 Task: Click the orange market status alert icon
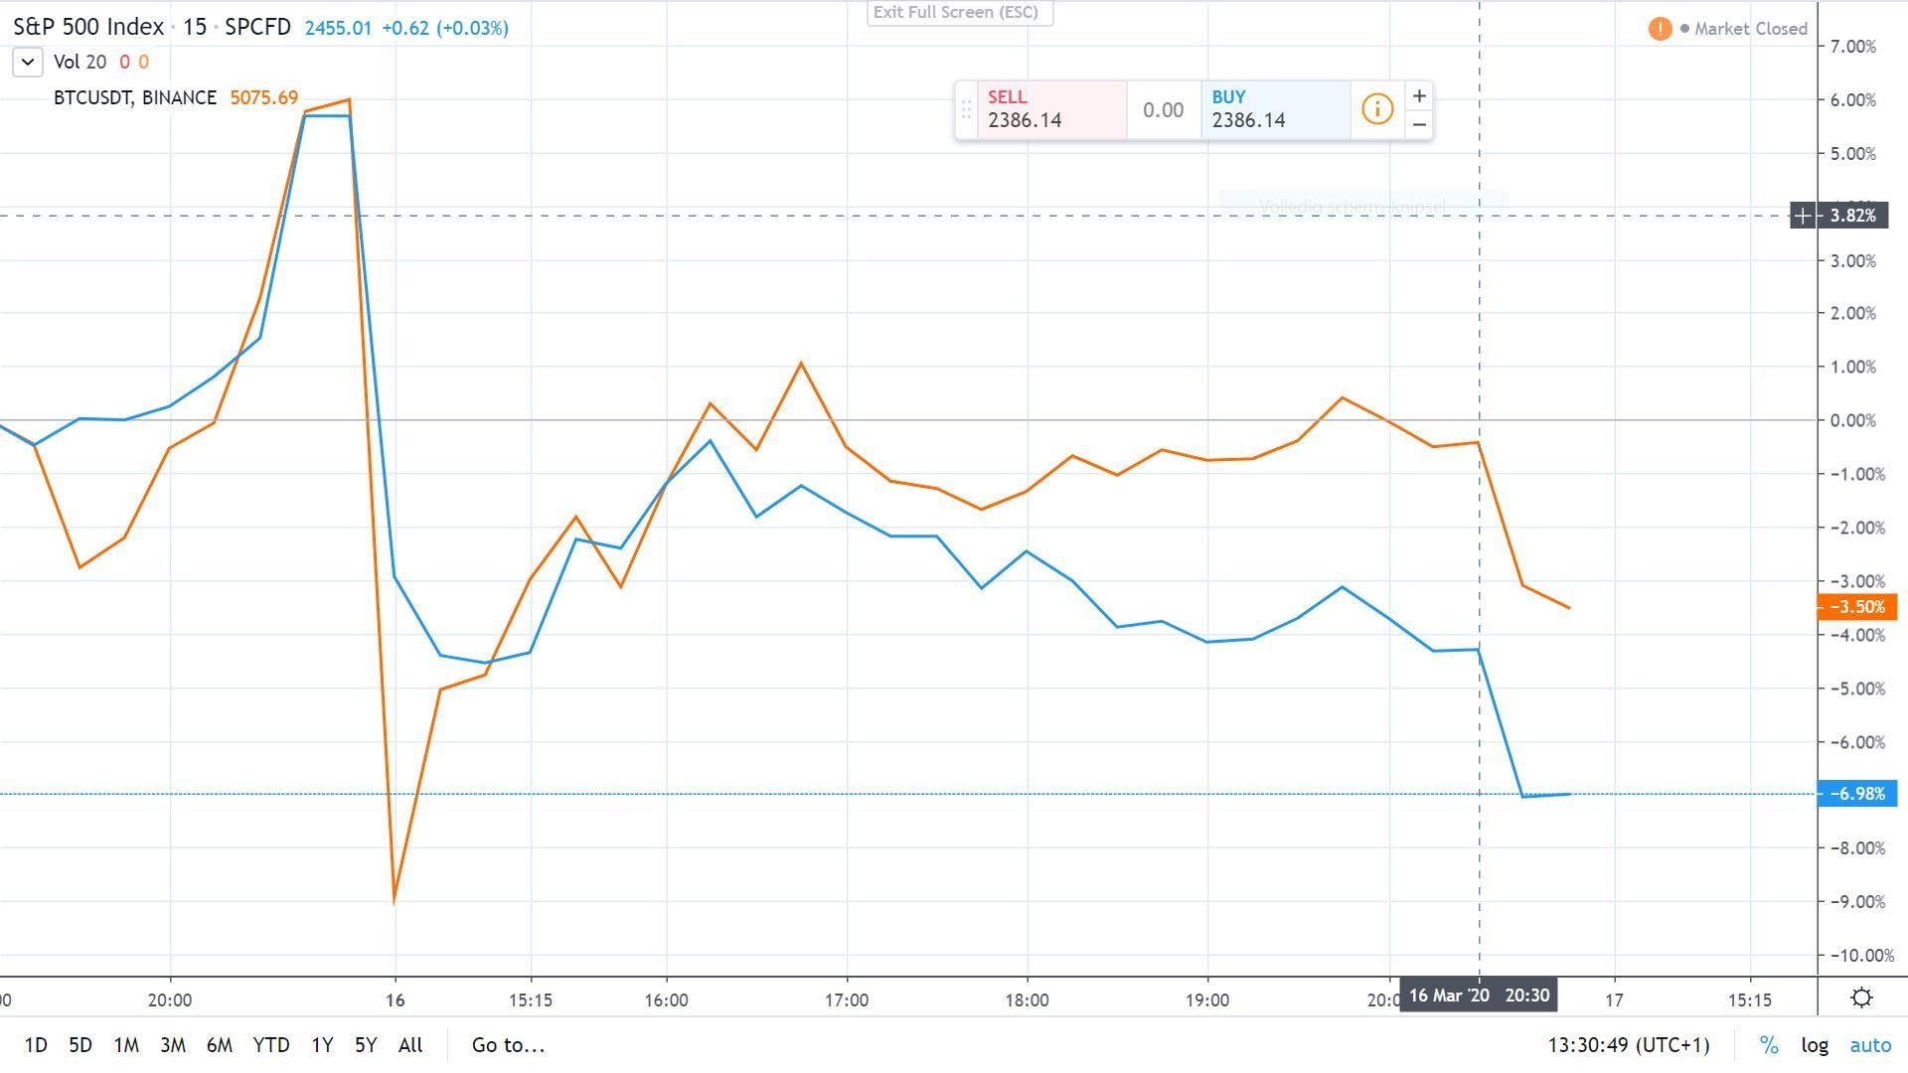(x=1660, y=29)
